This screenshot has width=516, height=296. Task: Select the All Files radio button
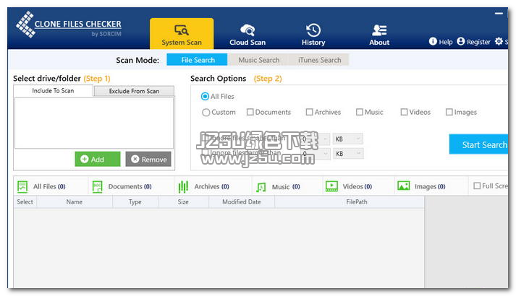(x=205, y=97)
